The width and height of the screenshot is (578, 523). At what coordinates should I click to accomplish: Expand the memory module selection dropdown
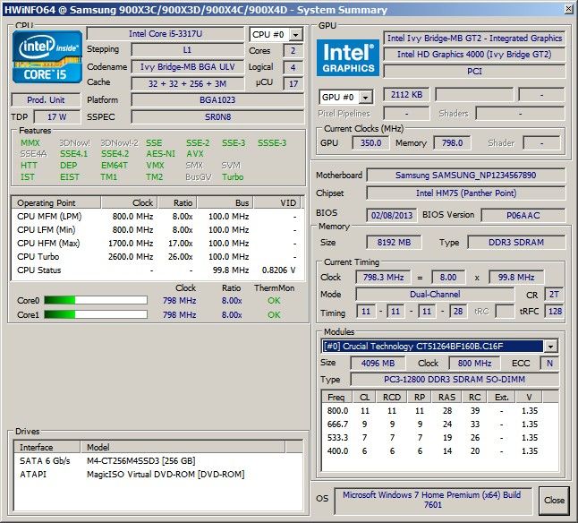tap(551, 347)
